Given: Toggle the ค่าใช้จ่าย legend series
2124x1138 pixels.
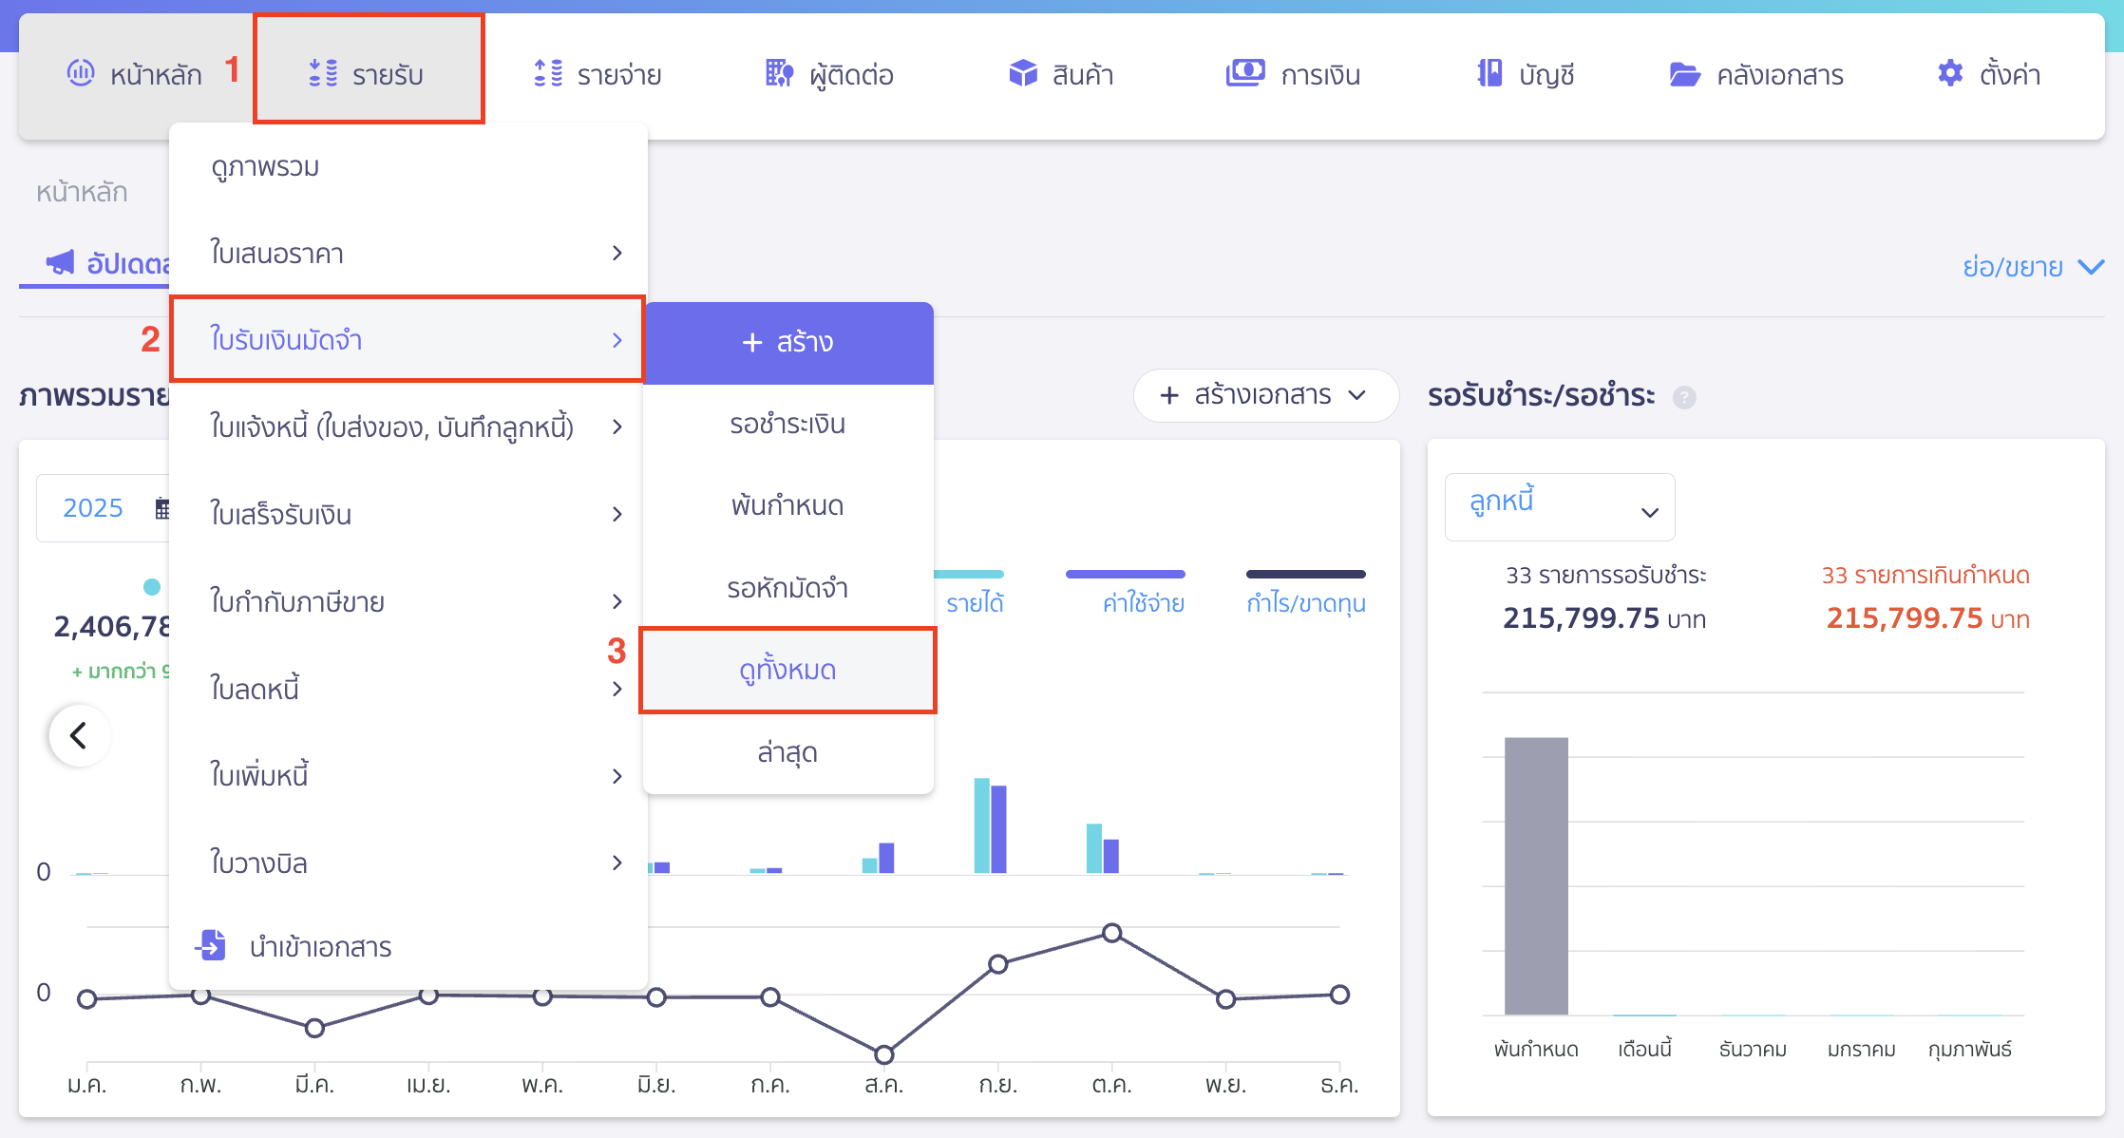Looking at the screenshot, I should [1143, 602].
